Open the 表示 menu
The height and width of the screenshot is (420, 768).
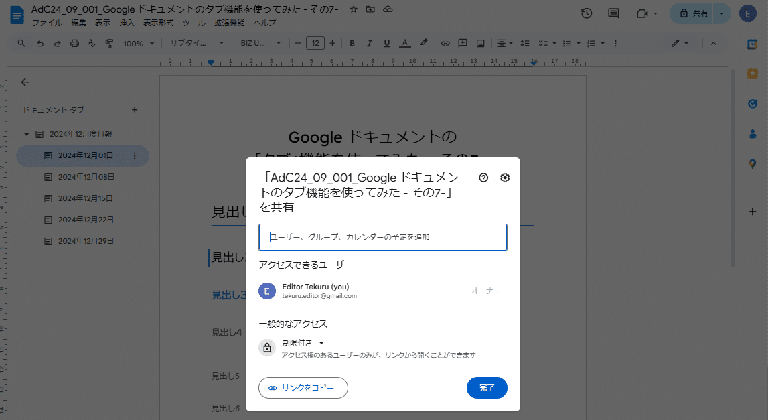tap(102, 23)
